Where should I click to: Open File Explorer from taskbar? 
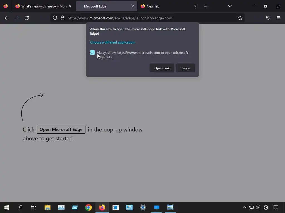[47, 207]
